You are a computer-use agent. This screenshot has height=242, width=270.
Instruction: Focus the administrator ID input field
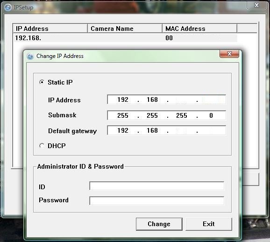tap(157, 186)
